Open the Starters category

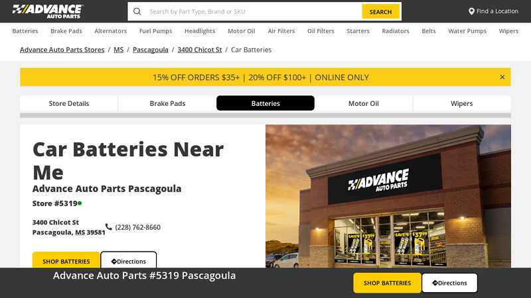[358, 30]
